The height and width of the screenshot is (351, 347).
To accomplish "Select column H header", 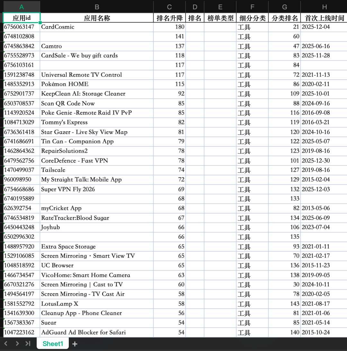I will point(324,7).
